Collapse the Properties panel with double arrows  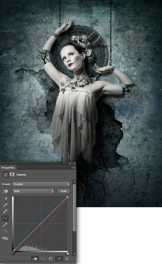point(70,163)
